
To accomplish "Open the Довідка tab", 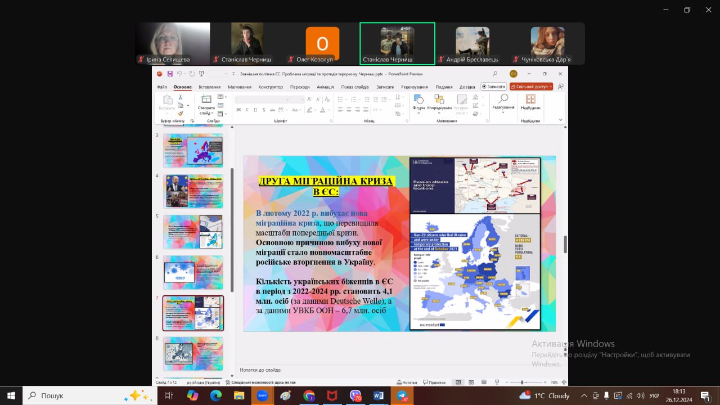I will pyautogui.click(x=467, y=87).
